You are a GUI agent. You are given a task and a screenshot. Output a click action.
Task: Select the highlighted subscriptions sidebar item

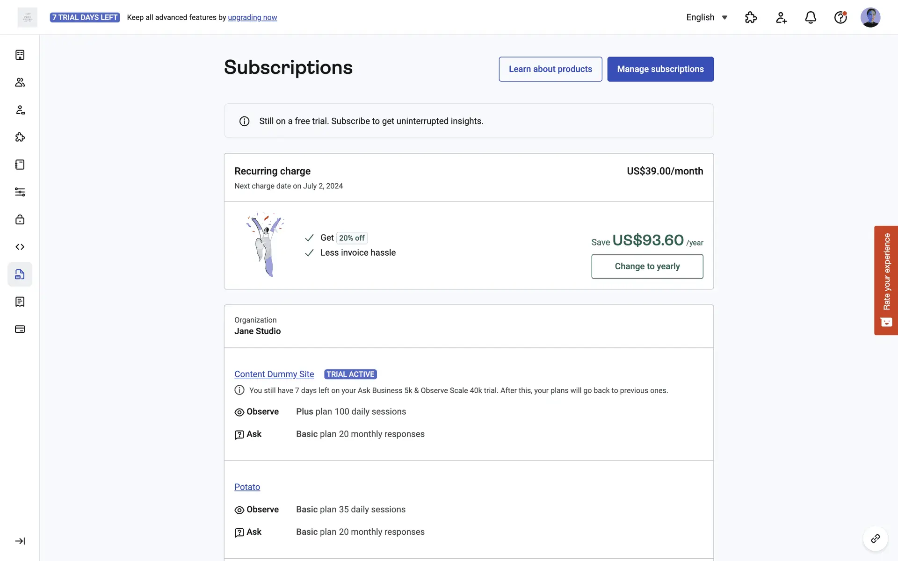[20, 274]
